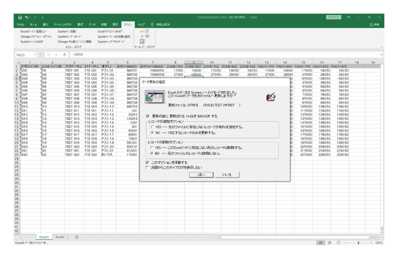Click the Undo arrow icon
This screenshot has width=398, height=256.
(x=26, y=17)
